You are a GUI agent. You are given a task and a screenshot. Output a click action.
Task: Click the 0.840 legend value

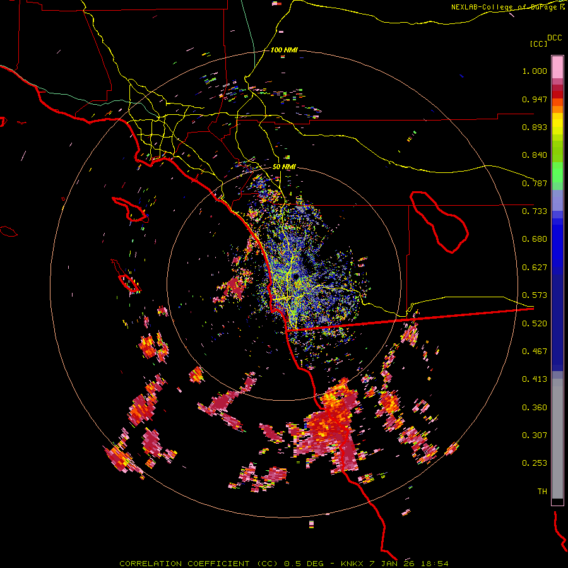[x=535, y=155]
